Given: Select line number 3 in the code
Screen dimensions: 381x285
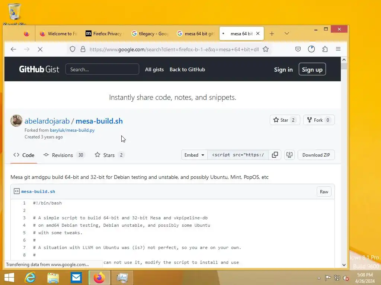Looking at the screenshot, I should (24, 218).
